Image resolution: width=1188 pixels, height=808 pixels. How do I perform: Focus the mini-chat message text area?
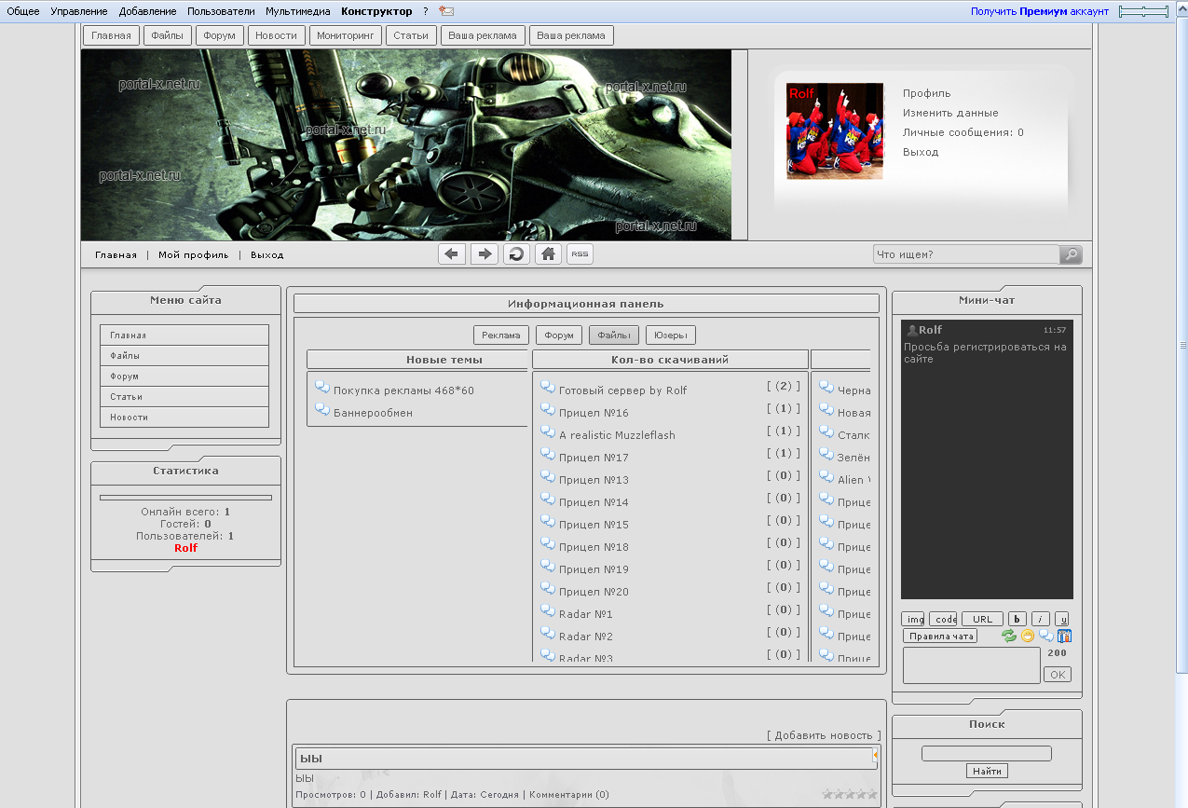click(972, 665)
